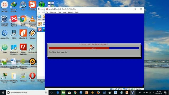Click the optical disk status icon in VM
169x95 pixels.
[113, 89]
